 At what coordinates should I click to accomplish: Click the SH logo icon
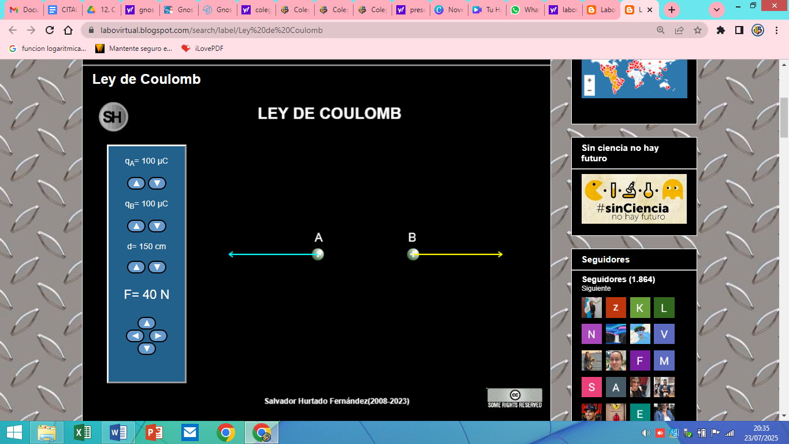click(113, 117)
